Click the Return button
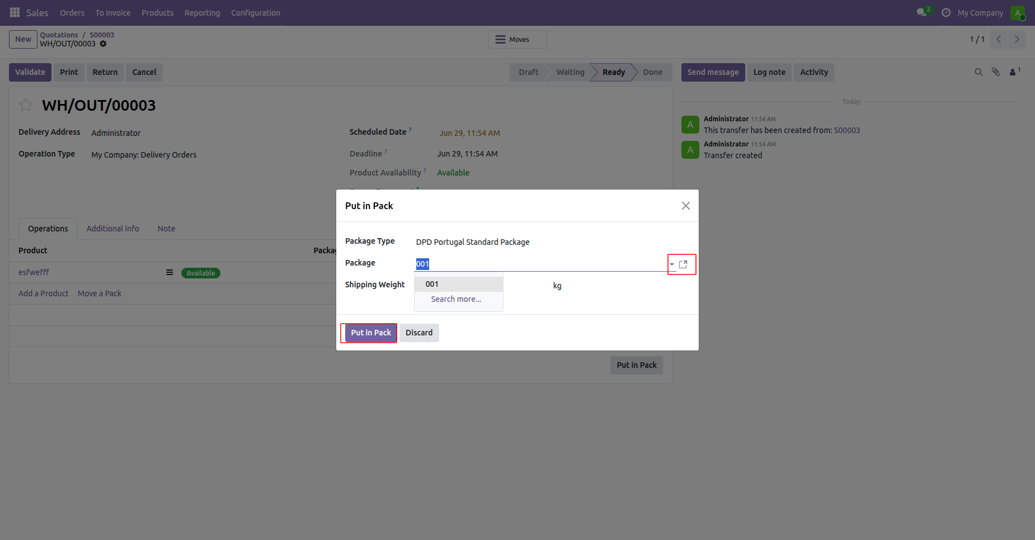Viewport: 1035px width, 540px height. point(105,72)
